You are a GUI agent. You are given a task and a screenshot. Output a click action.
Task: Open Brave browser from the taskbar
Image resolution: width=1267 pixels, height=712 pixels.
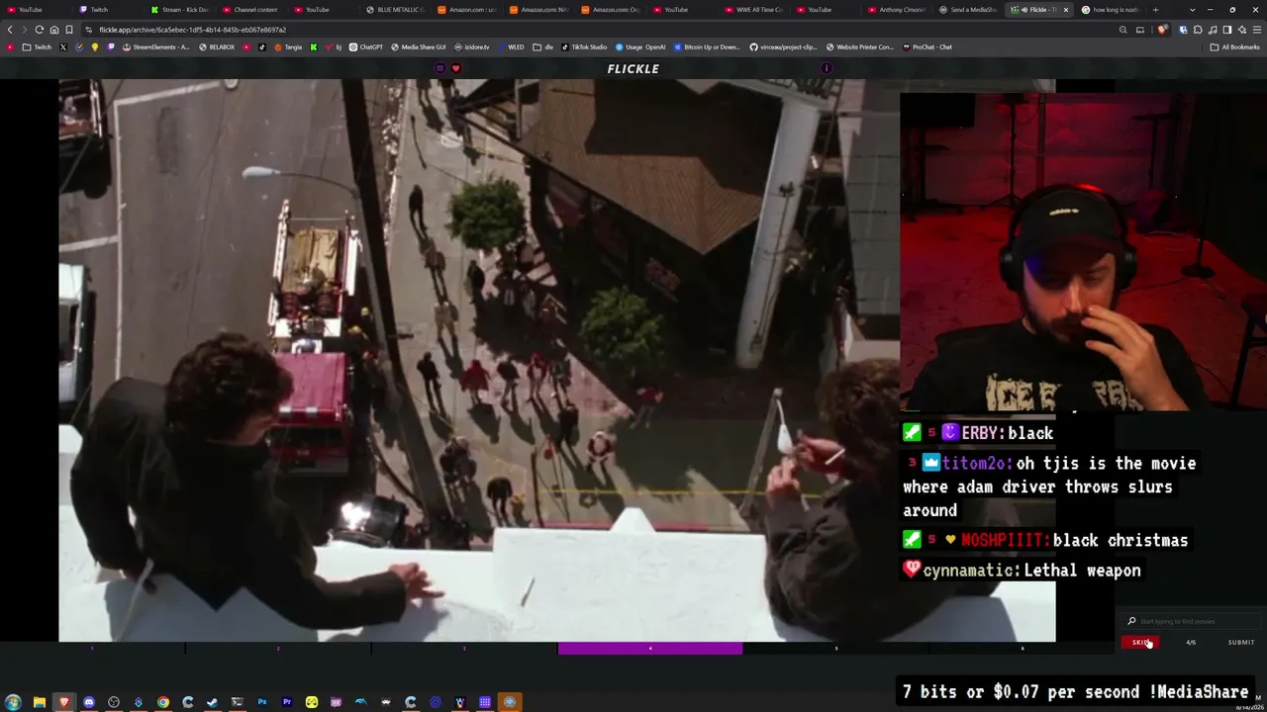click(x=64, y=702)
